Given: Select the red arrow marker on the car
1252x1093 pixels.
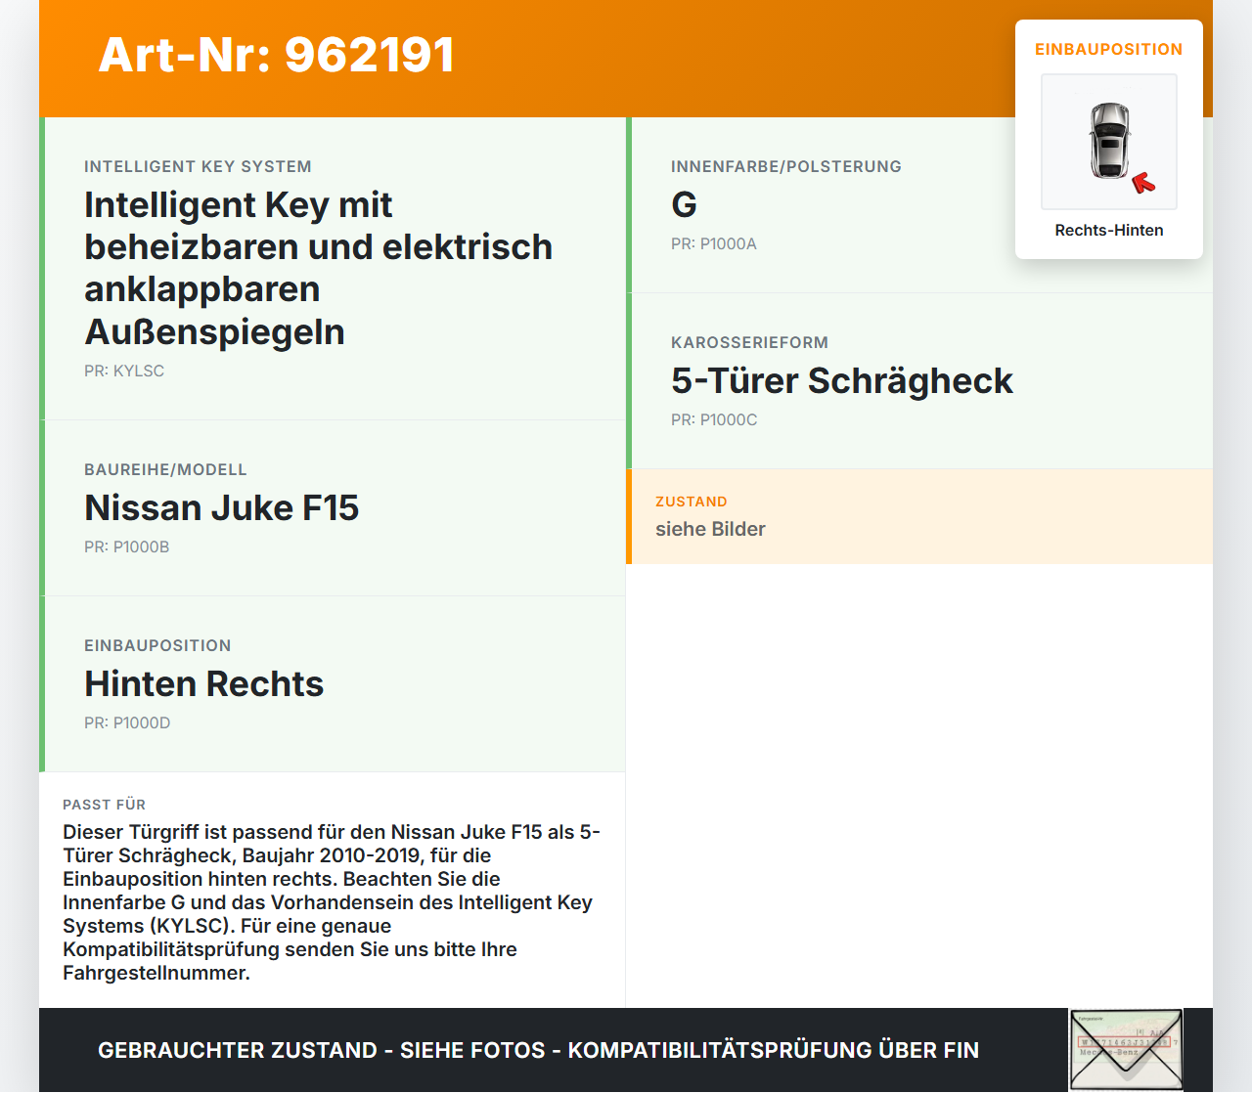Looking at the screenshot, I should tap(1142, 181).
